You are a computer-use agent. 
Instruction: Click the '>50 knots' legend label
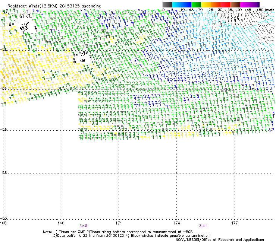[x=266, y=10]
